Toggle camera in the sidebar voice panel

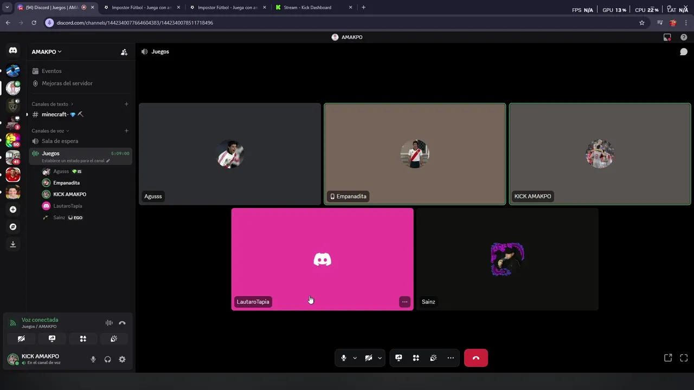pos(21,339)
